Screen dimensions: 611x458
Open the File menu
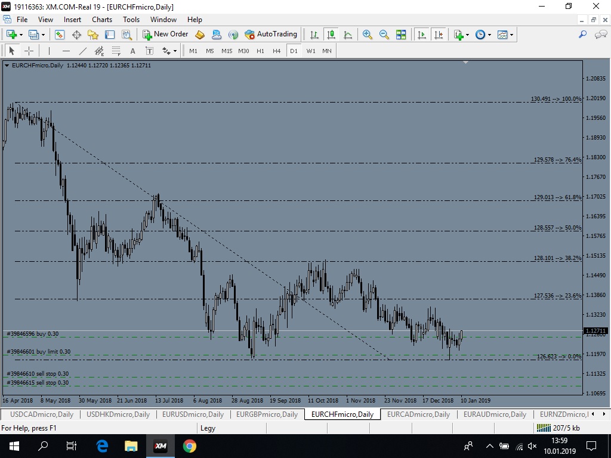tap(22, 20)
